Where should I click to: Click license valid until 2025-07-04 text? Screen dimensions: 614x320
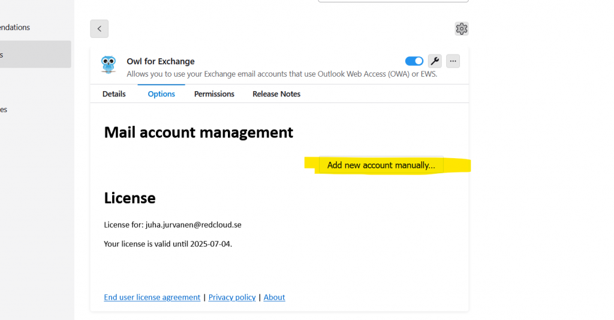click(168, 244)
